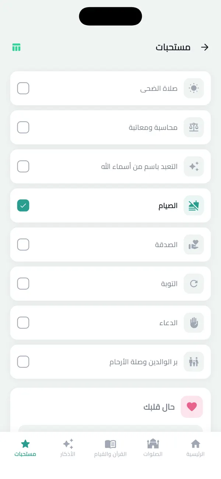Select the balance scale icon for محاسبة ومعاتبة
This screenshot has height=479, width=221.
(x=193, y=127)
